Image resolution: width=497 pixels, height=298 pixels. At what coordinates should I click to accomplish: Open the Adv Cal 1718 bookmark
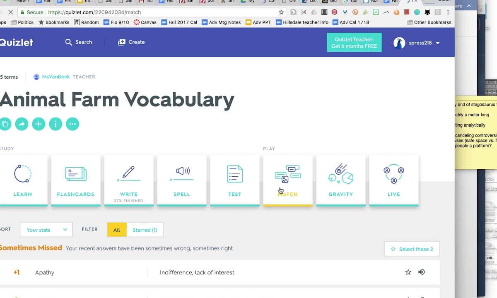351,22
